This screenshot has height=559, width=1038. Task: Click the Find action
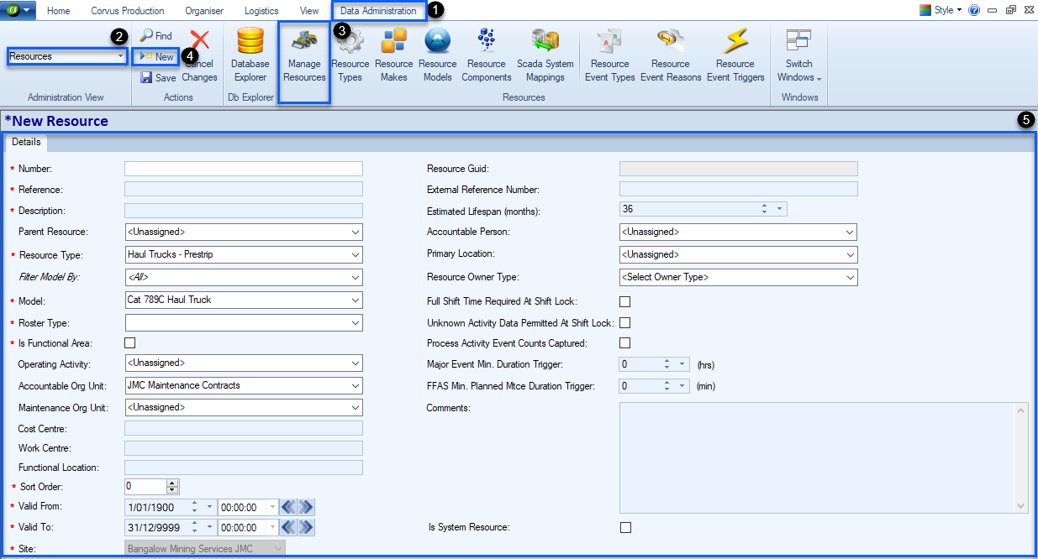coord(156,36)
